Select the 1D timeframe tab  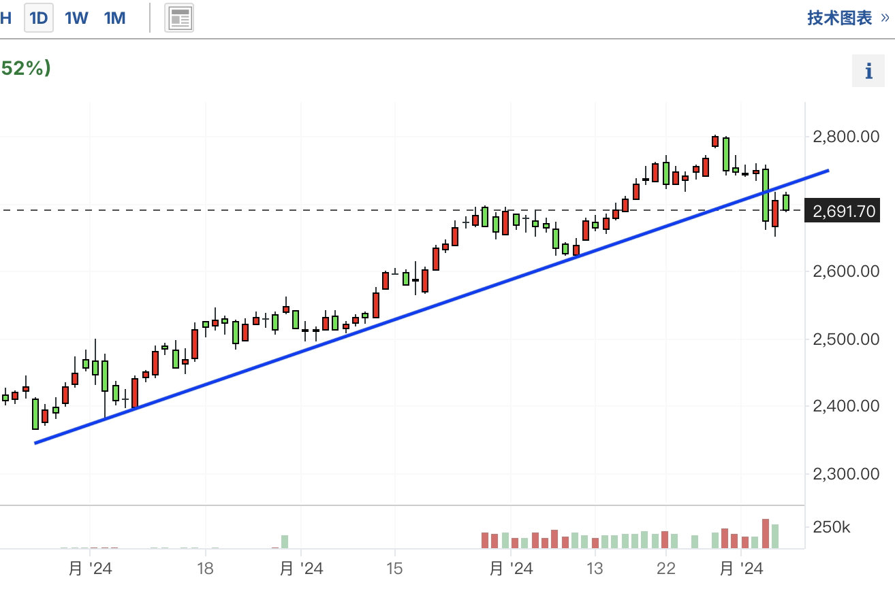point(39,18)
